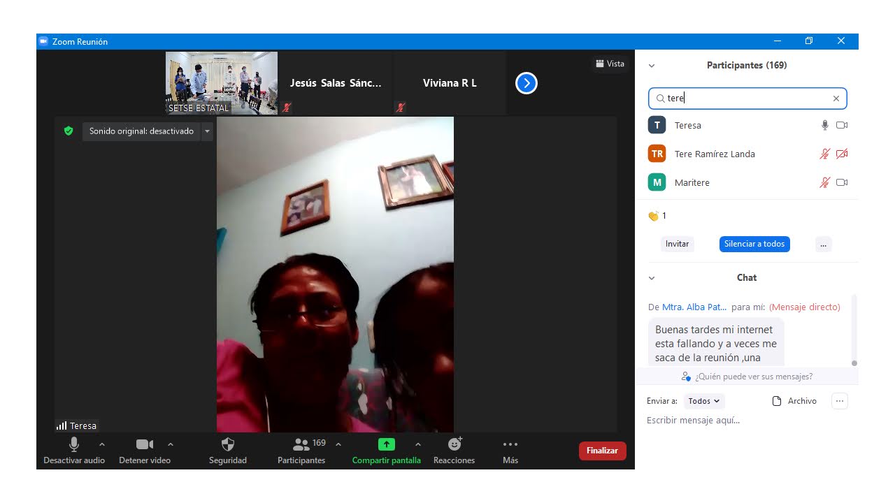Click Maritere's muted microphone icon
The width and height of the screenshot is (895, 503).
[x=825, y=182]
